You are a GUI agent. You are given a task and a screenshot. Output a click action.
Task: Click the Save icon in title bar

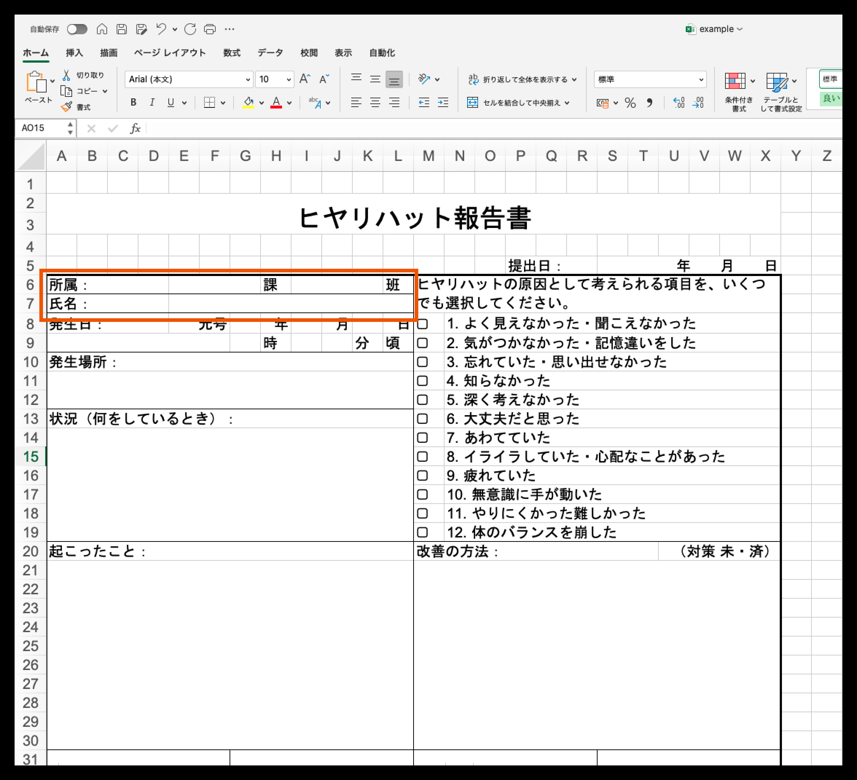122,29
